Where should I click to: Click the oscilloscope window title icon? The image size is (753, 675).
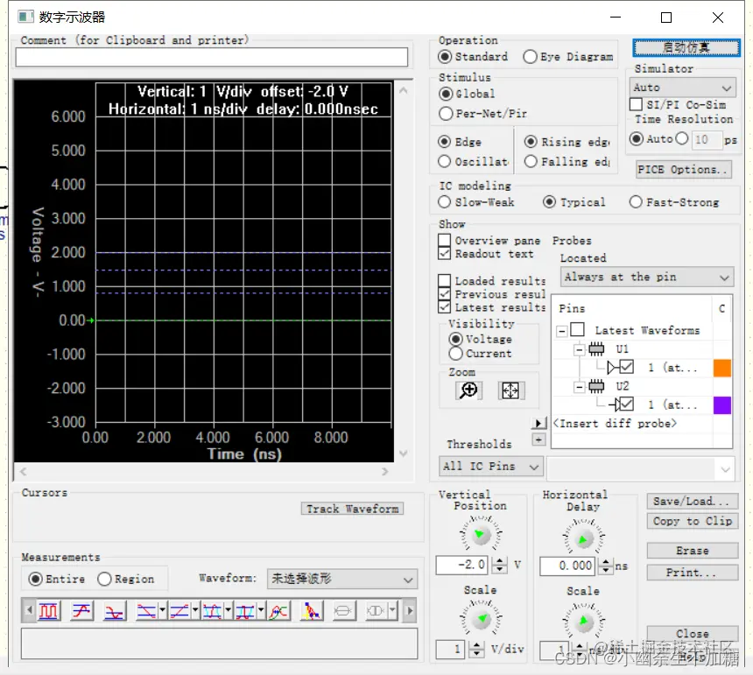(x=25, y=18)
